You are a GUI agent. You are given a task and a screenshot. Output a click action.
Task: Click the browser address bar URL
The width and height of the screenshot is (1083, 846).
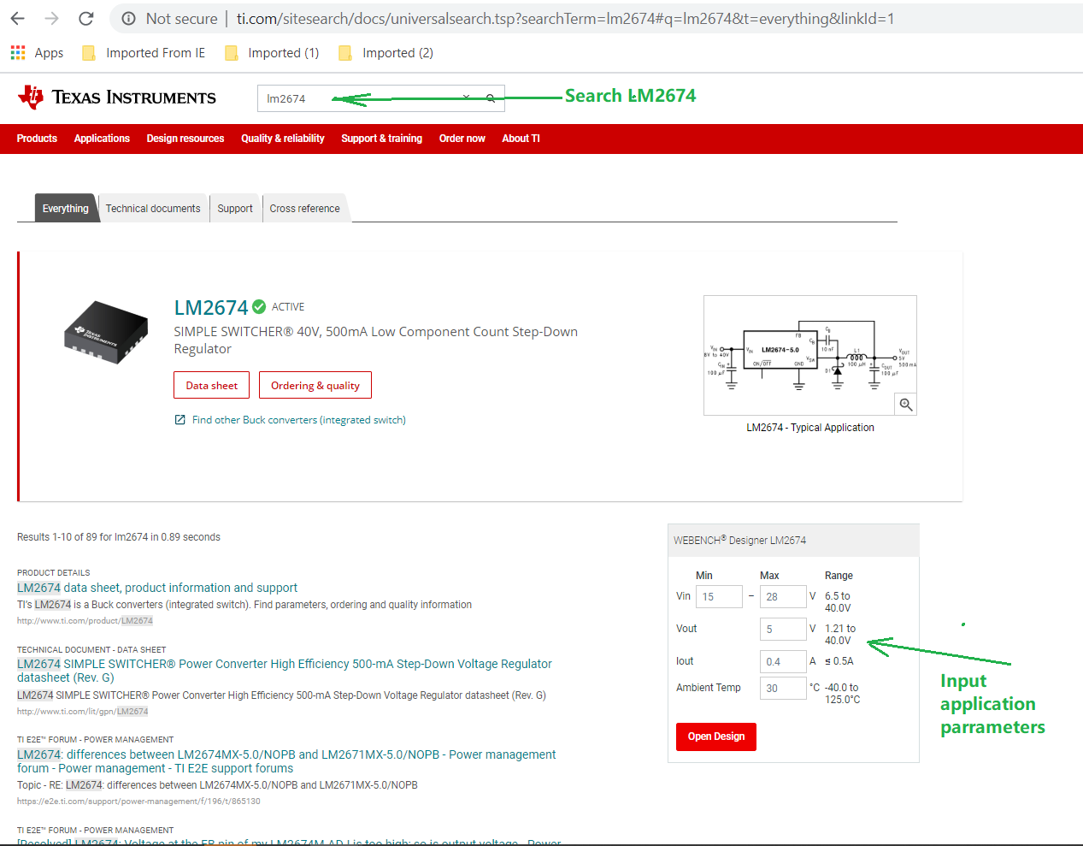pyautogui.click(x=565, y=19)
